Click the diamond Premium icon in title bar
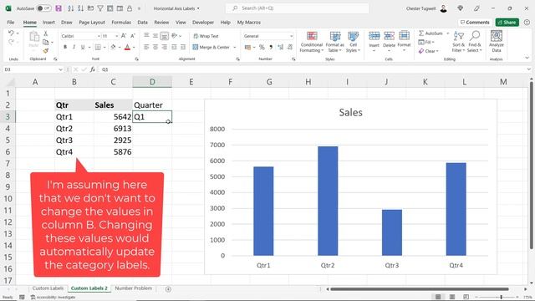This screenshot has height=301, width=535. [x=460, y=8]
